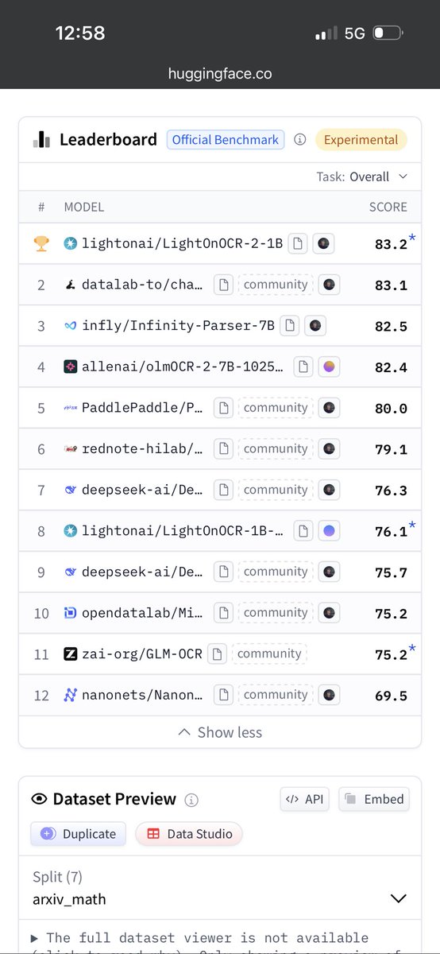Tap the battery indicator in status bar
This screenshot has width=440, height=954.
[388, 33]
